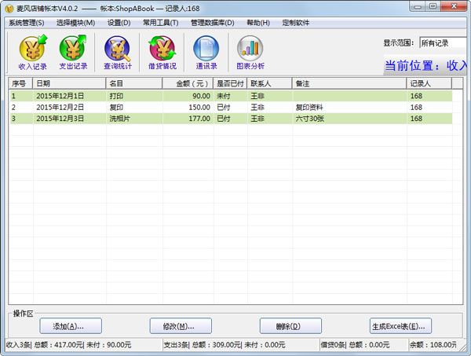Click the 删除(D) button
471x356 pixels.
click(x=290, y=326)
